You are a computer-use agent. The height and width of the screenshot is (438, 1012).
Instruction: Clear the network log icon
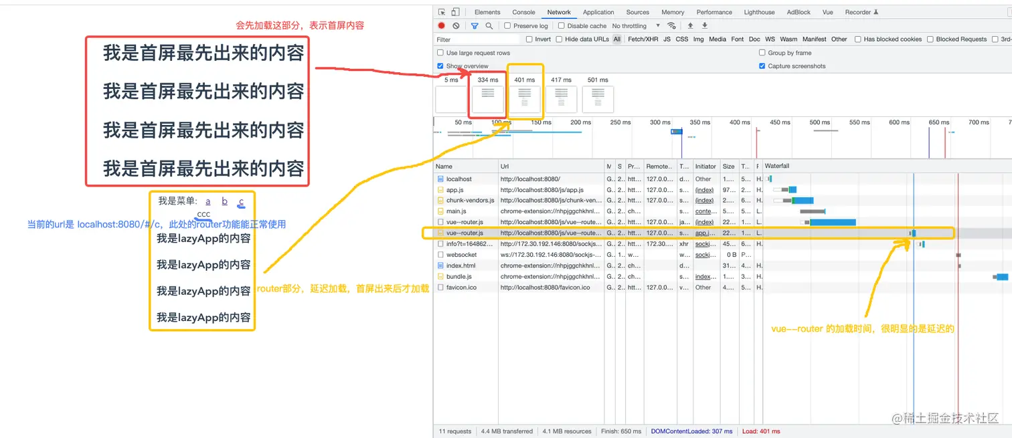(x=456, y=26)
